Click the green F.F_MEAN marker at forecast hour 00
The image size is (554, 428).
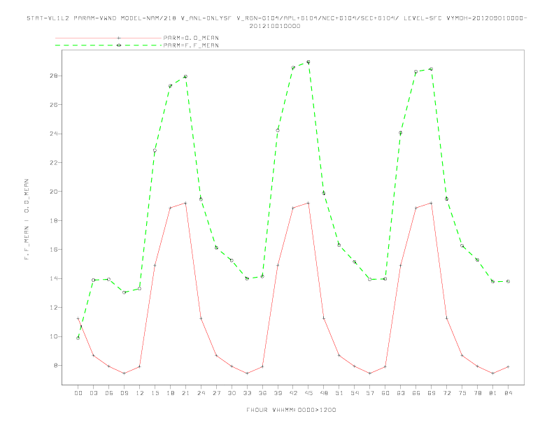tap(78, 338)
